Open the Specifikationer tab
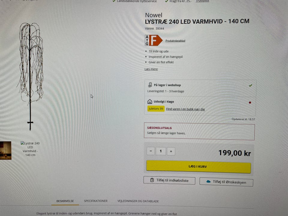 pos(96,201)
